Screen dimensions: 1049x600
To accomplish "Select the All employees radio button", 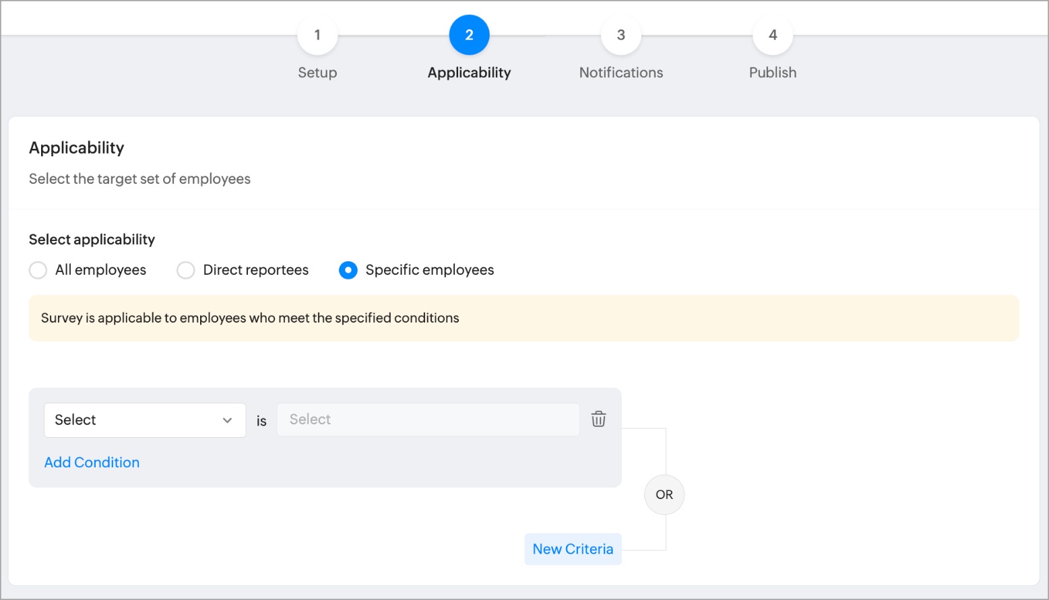I will (x=38, y=270).
